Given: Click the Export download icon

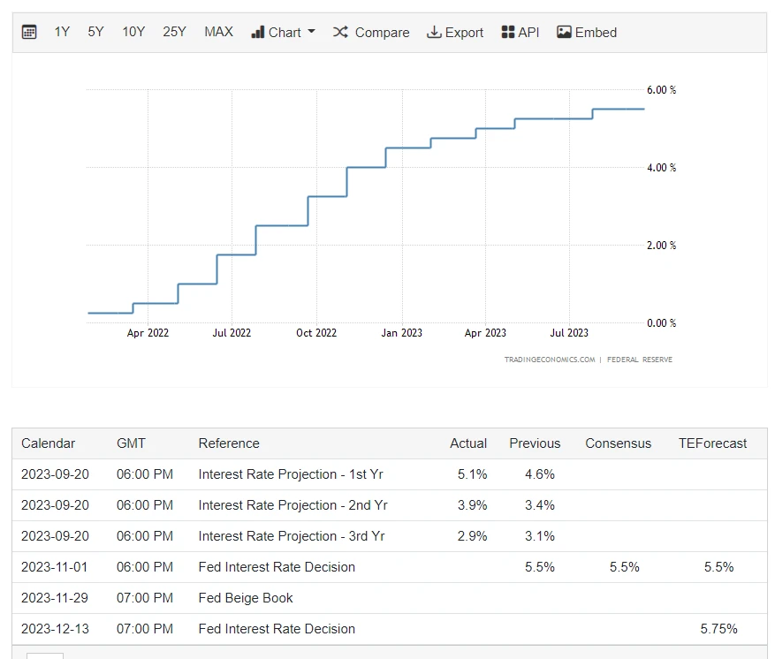Looking at the screenshot, I should coord(434,32).
